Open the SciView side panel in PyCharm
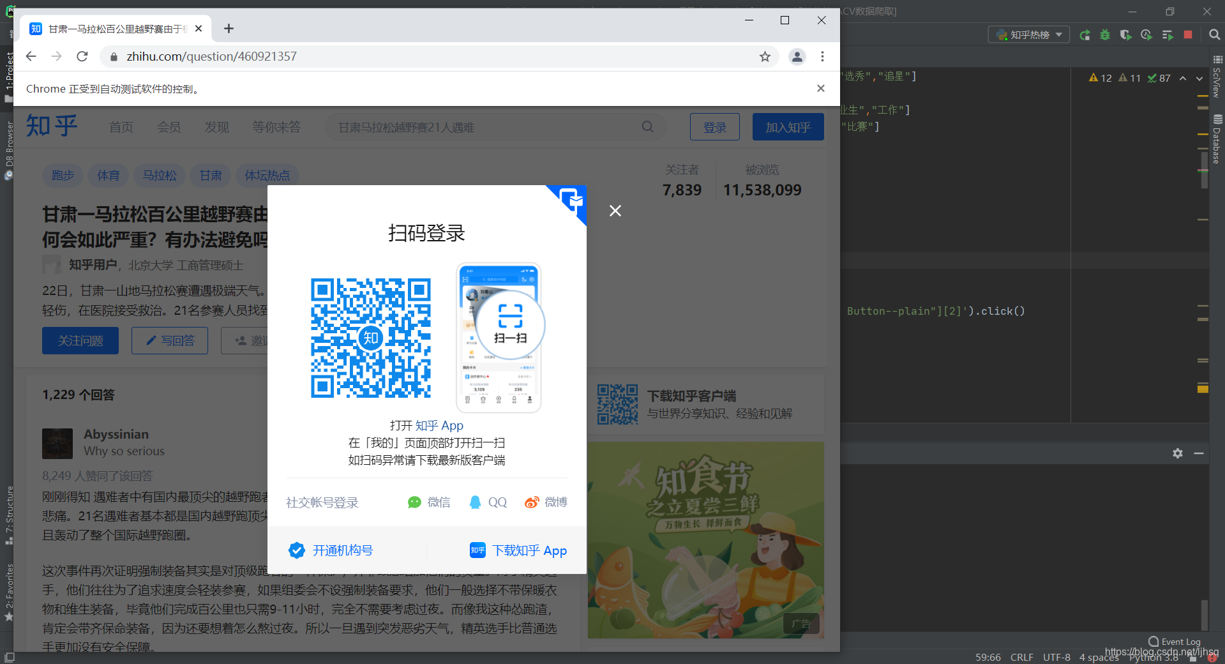 [x=1217, y=77]
